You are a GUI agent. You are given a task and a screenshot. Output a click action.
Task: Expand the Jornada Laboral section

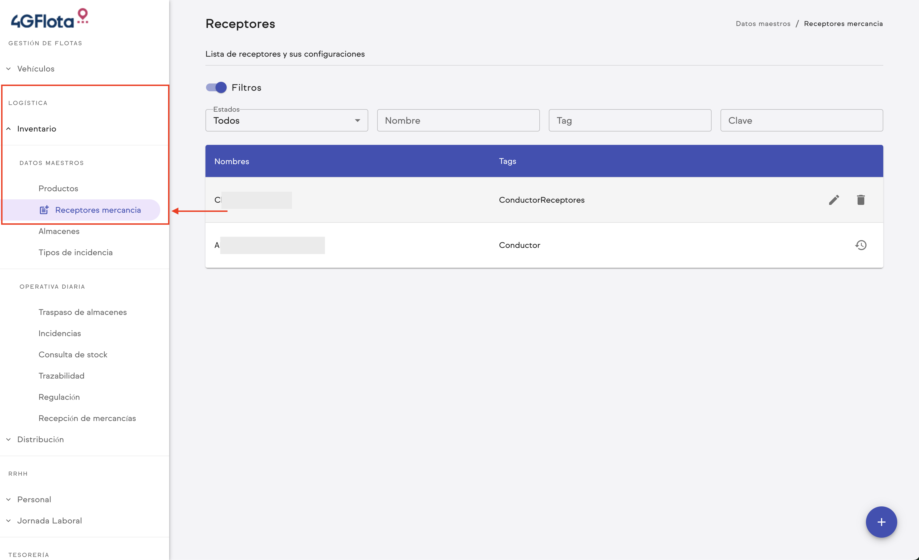(x=50, y=520)
